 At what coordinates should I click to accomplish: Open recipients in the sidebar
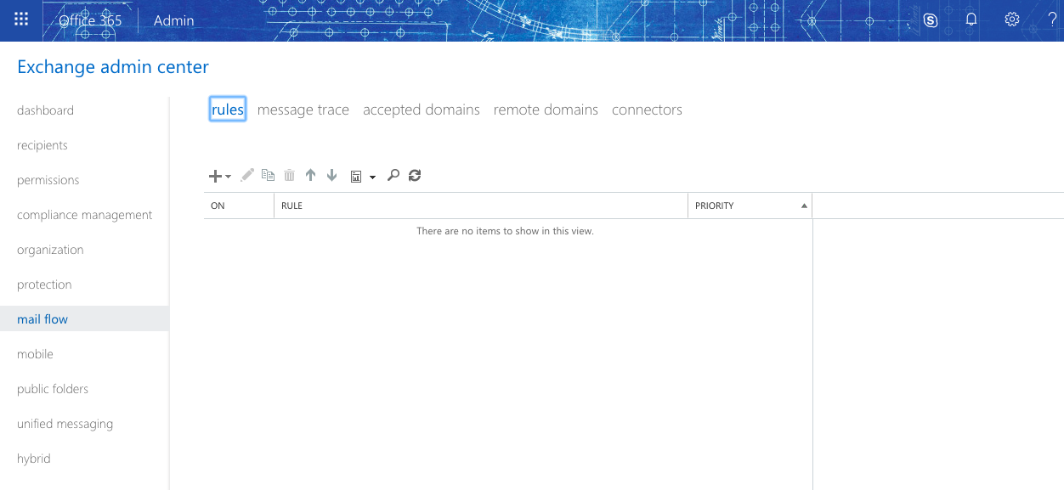(42, 145)
